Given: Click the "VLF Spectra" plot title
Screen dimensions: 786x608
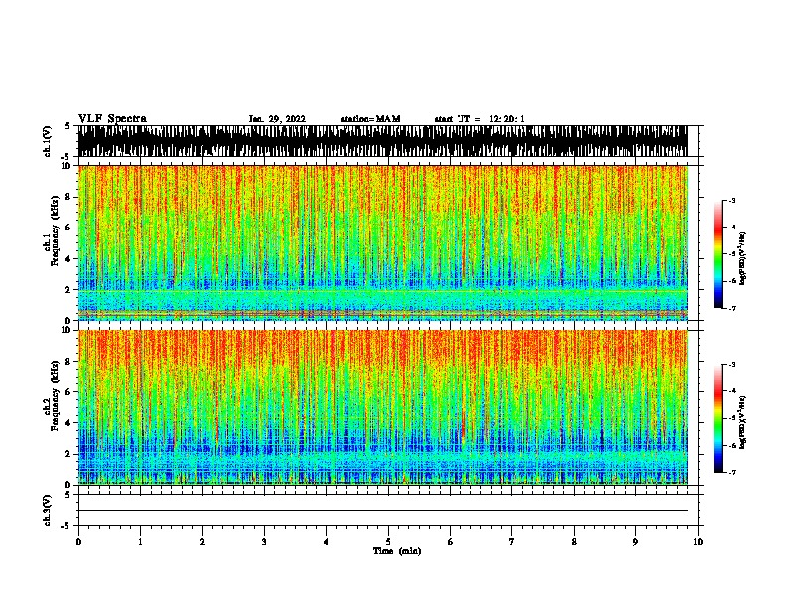Looking at the screenshot, I should coord(112,119).
